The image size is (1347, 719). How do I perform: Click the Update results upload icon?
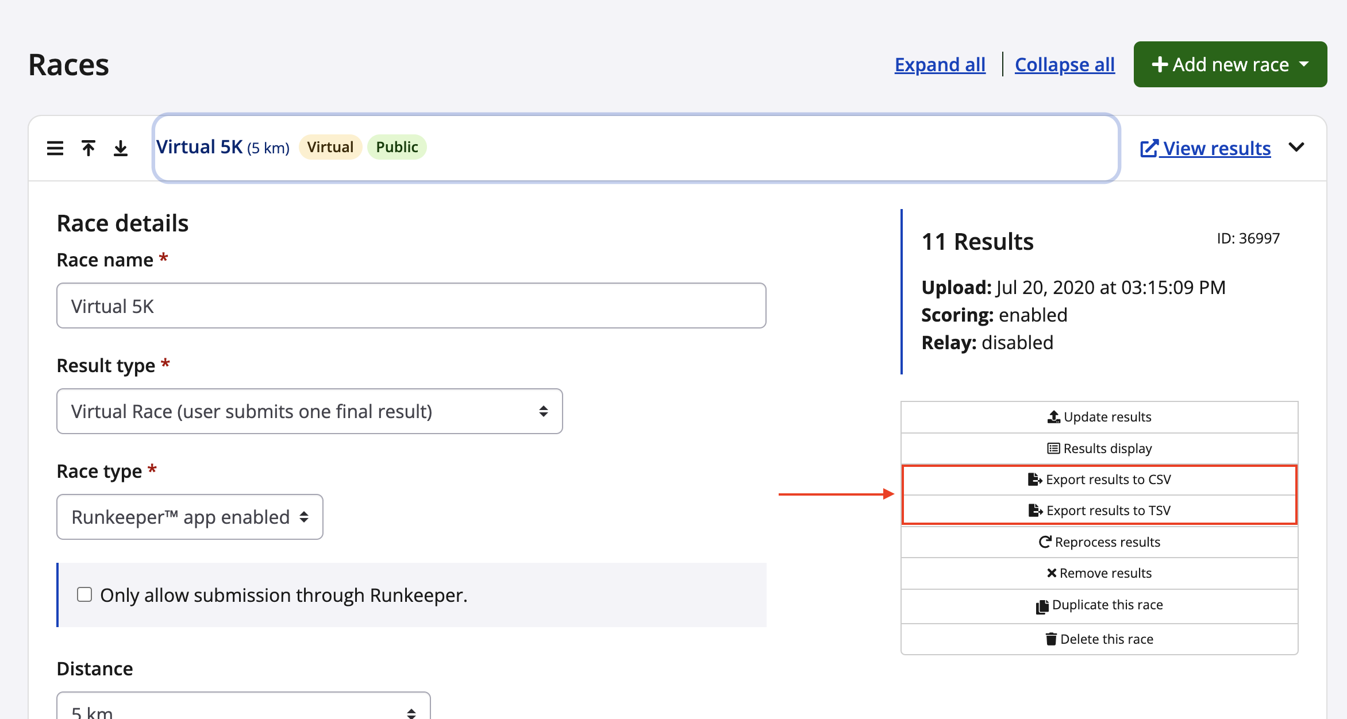[1053, 417]
